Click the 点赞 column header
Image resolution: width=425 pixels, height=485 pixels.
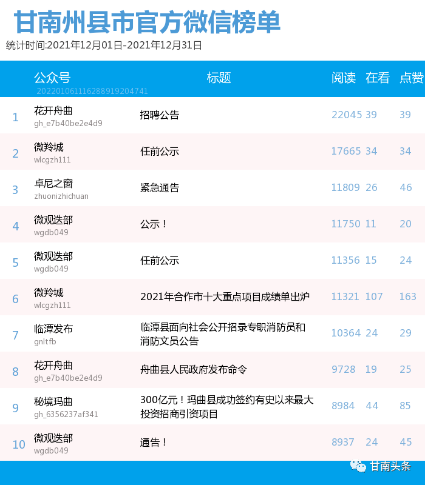pyautogui.click(x=412, y=78)
